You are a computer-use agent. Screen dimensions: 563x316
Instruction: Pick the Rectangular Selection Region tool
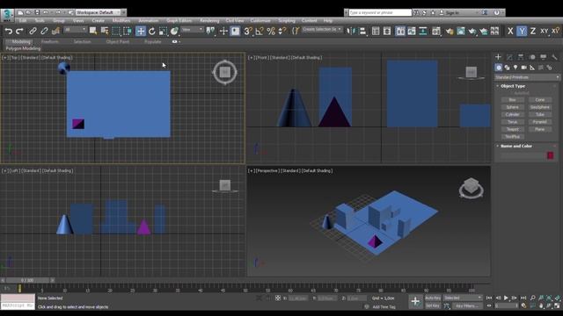116,32
